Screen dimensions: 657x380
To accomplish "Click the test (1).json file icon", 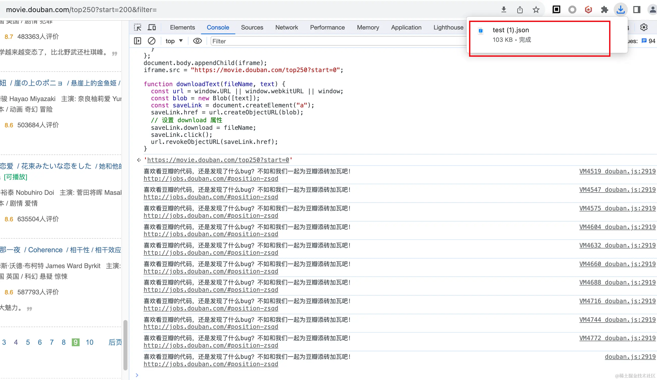I will 481,31.
